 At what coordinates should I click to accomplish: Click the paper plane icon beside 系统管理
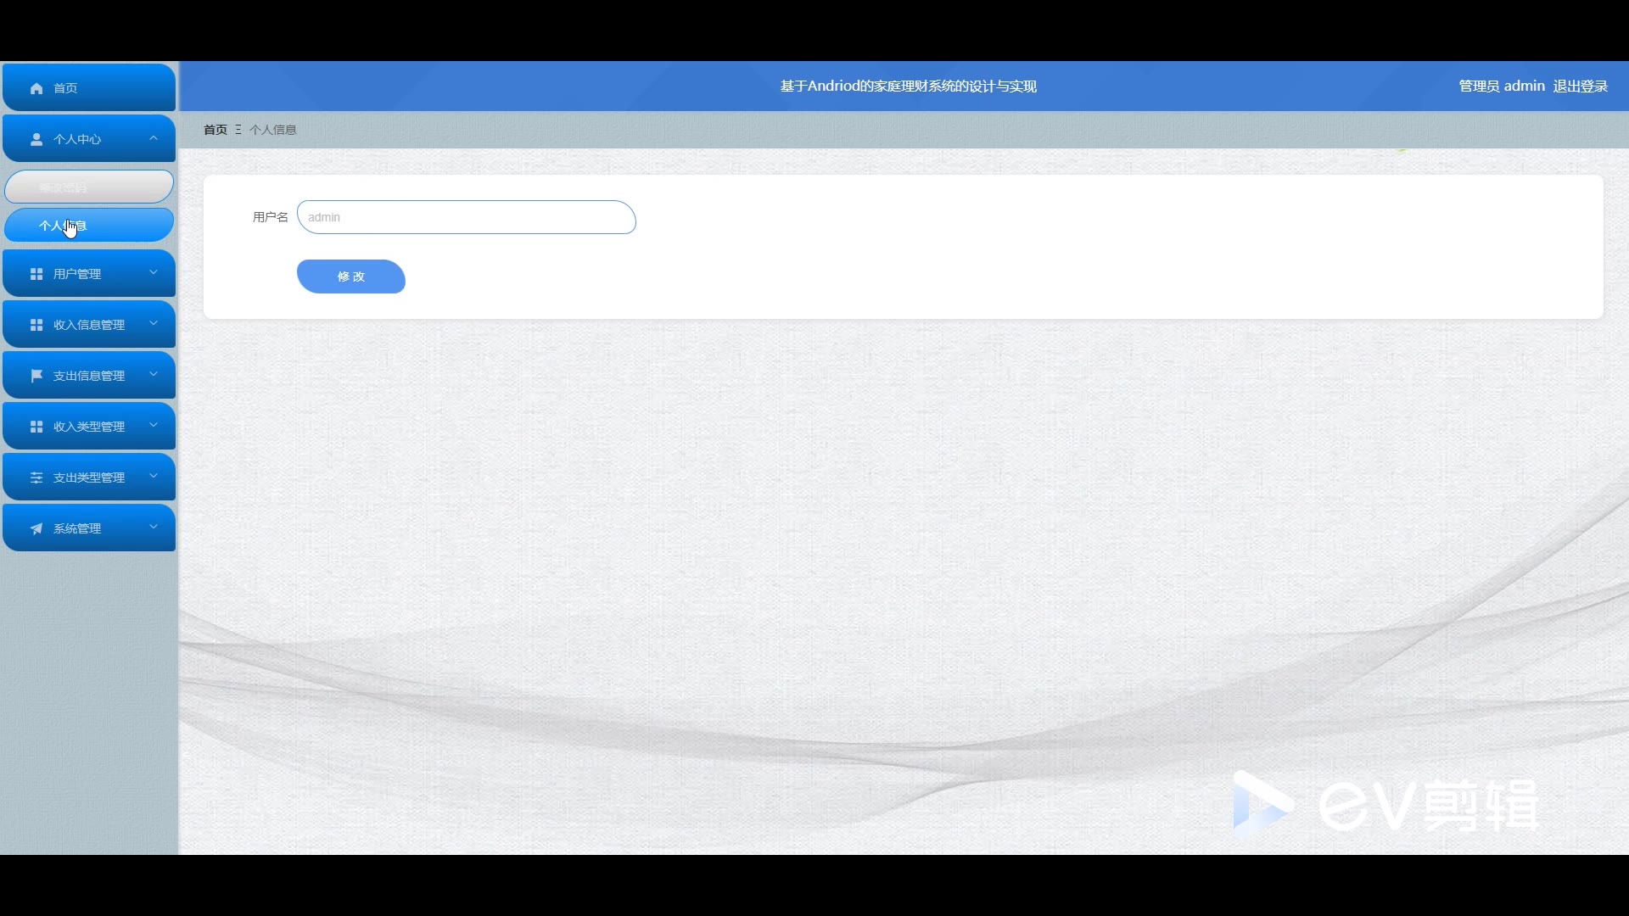coord(36,528)
